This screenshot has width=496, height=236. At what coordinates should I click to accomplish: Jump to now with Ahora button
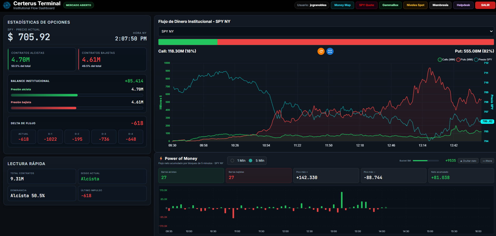click(x=487, y=161)
